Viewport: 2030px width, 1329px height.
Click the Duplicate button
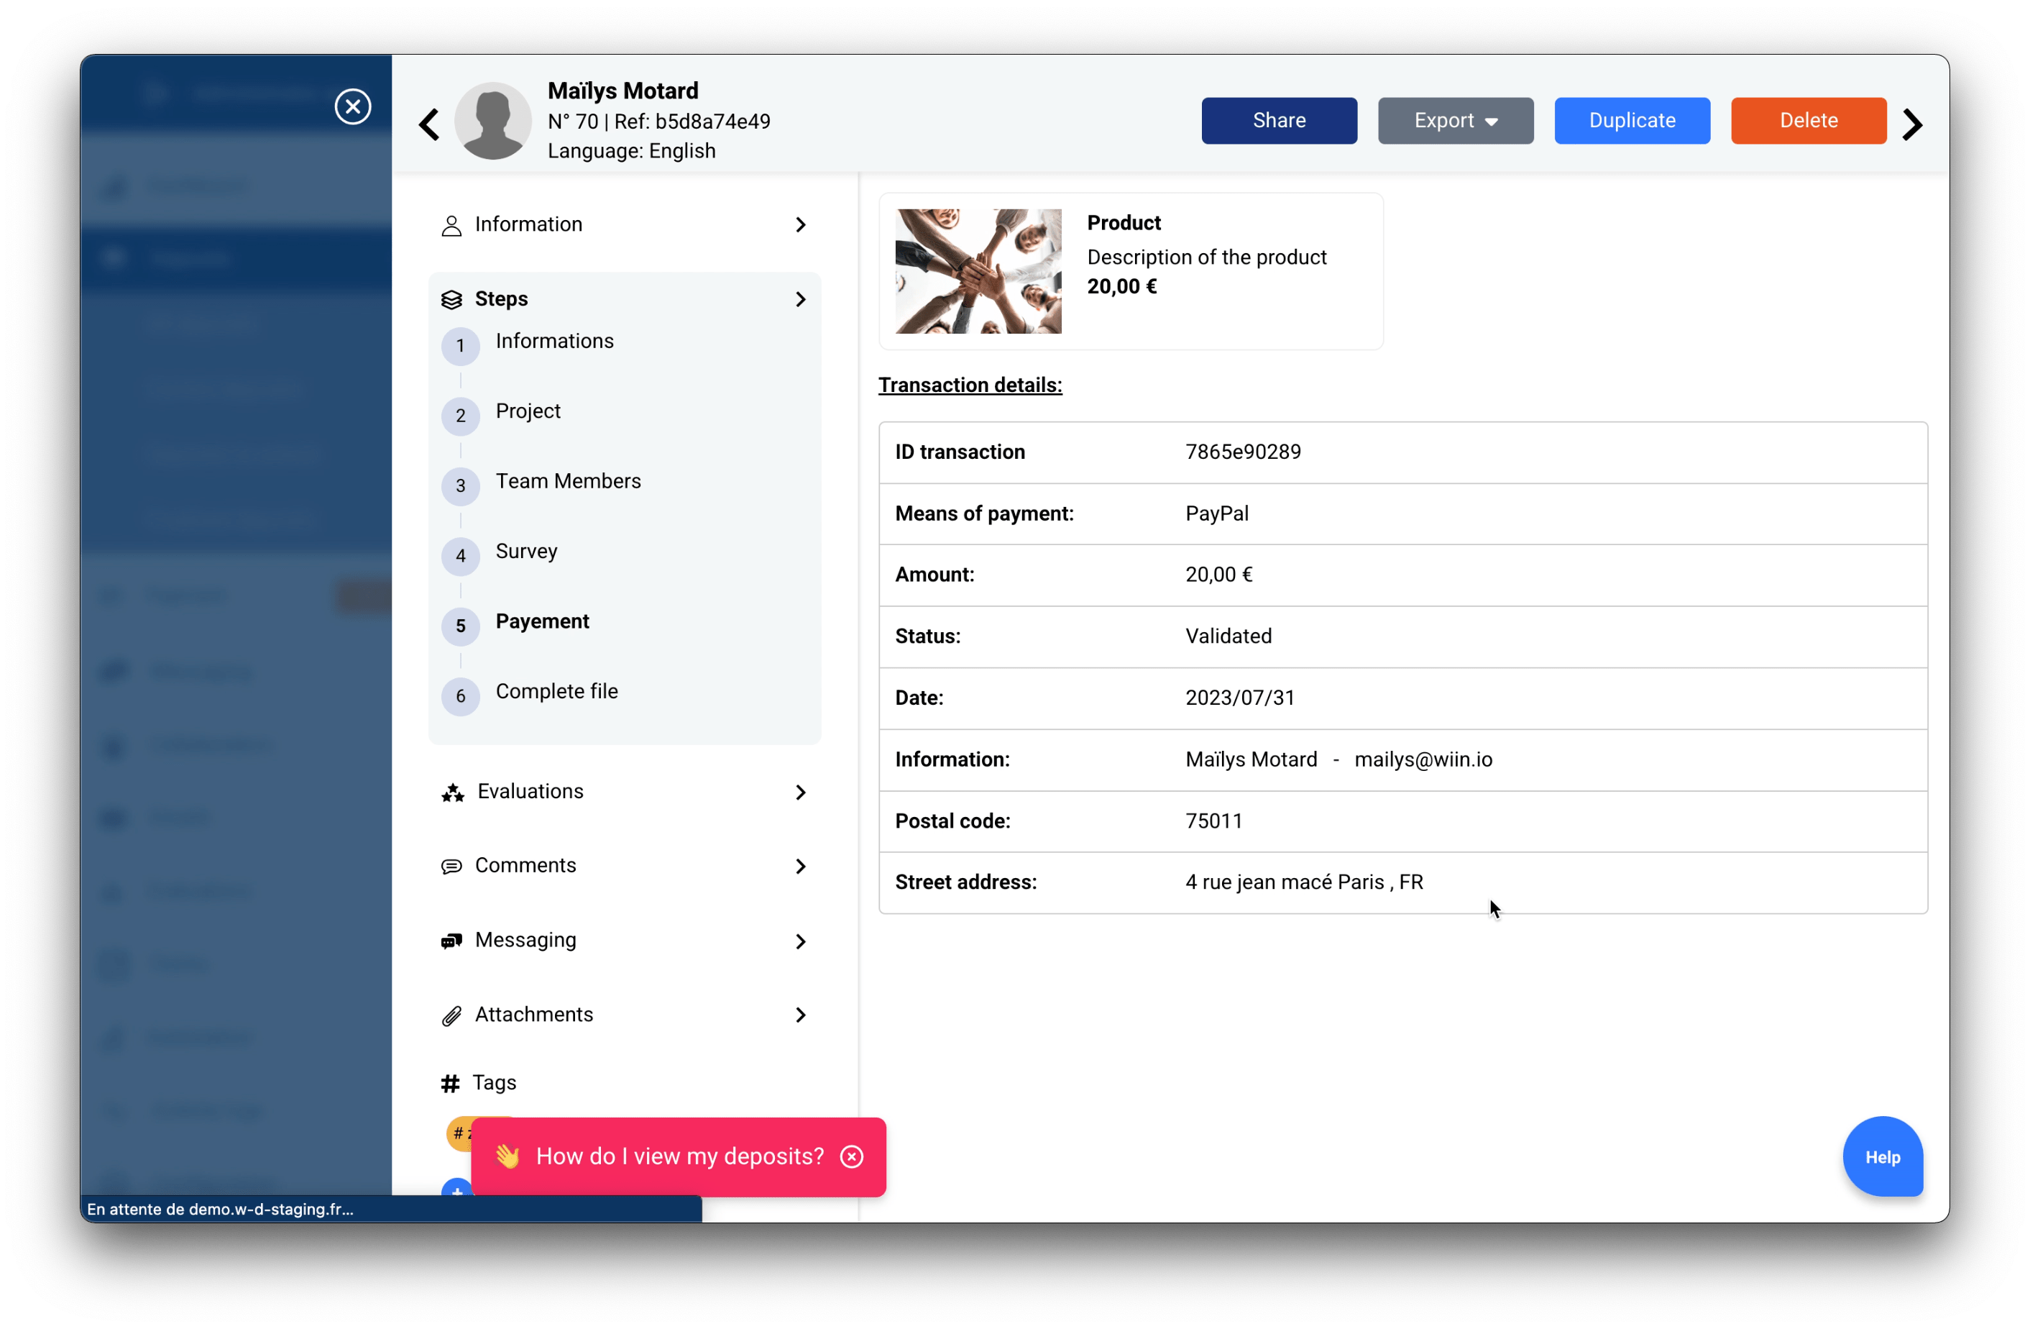[x=1632, y=120]
